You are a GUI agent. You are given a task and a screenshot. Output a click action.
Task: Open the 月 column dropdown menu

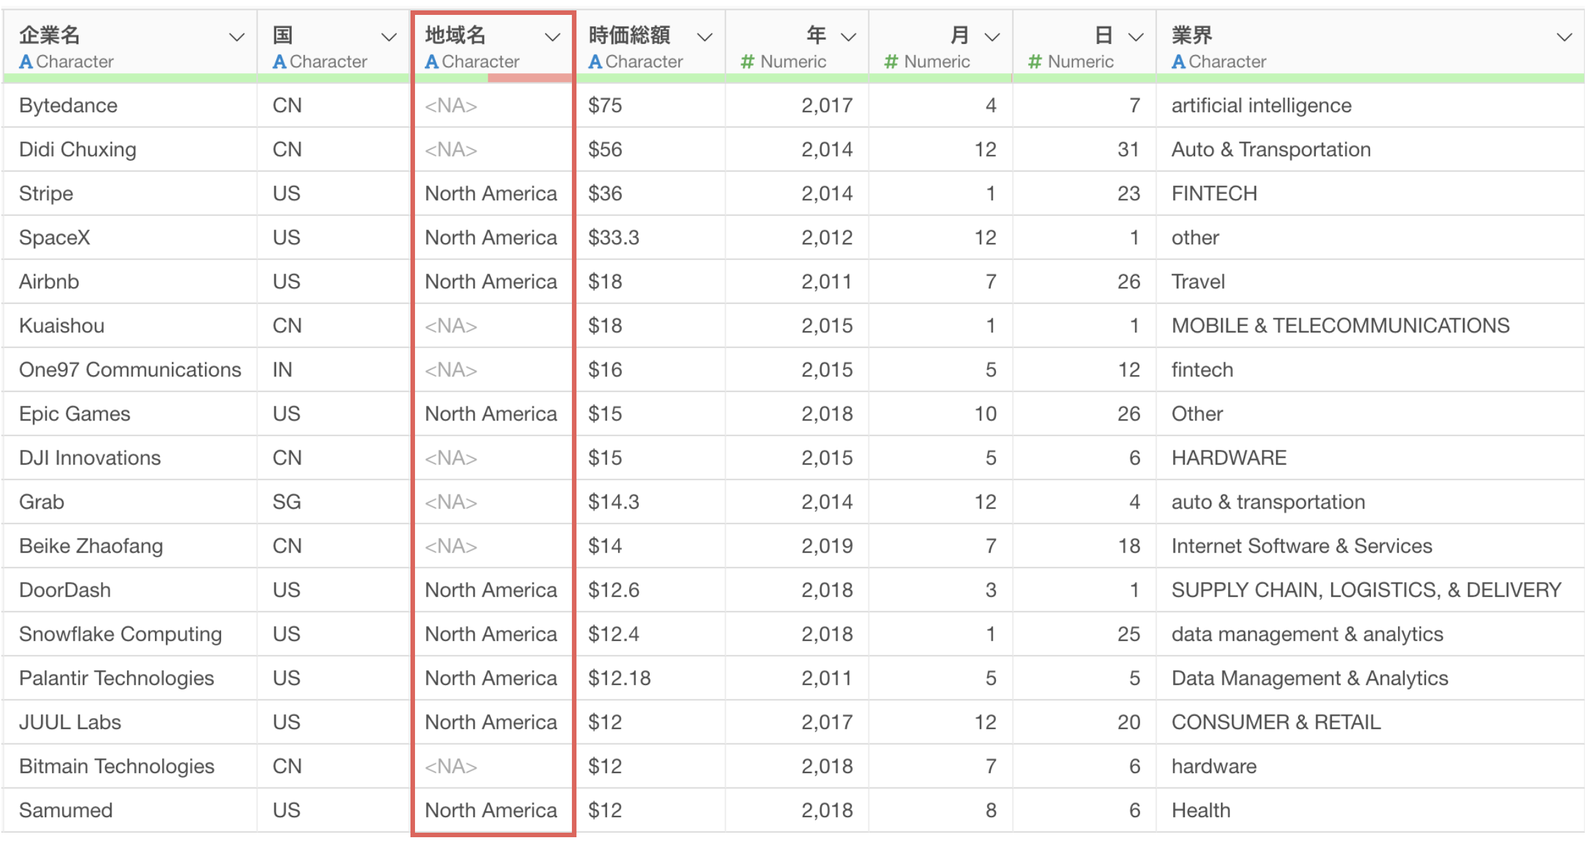coord(991,37)
